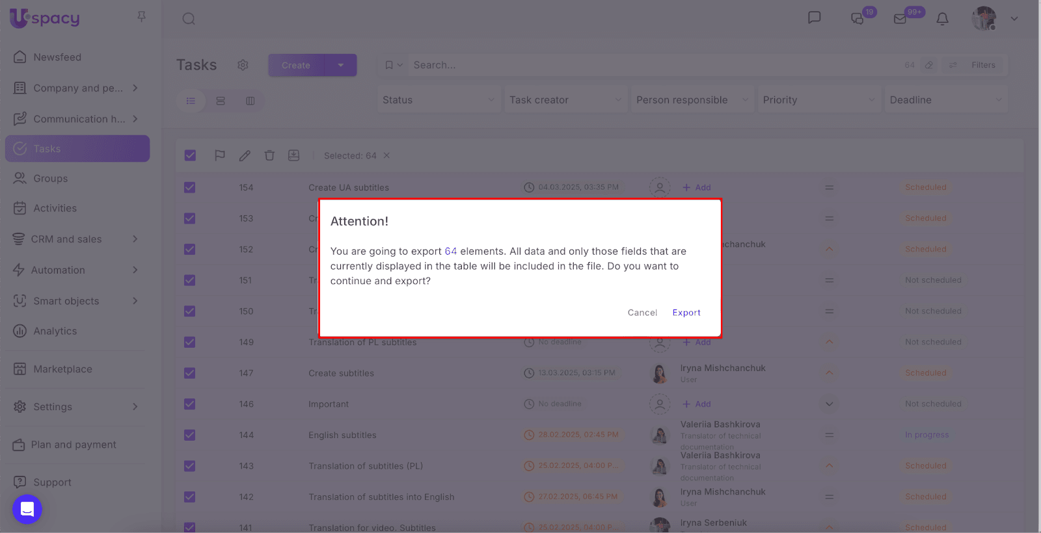Click the export download icon in toolbar

pos(294,155)
